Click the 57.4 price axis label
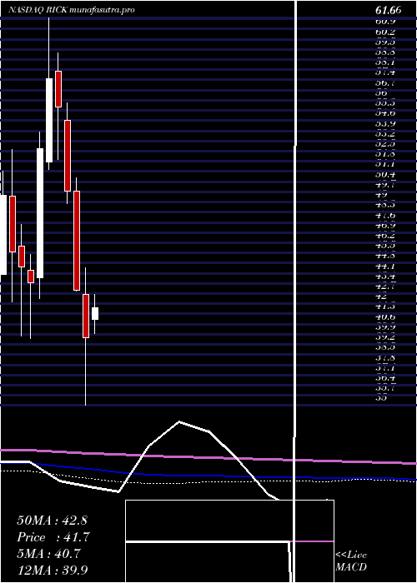 385,73
